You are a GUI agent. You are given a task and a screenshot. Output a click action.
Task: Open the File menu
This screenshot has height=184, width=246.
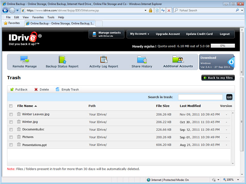8,17
